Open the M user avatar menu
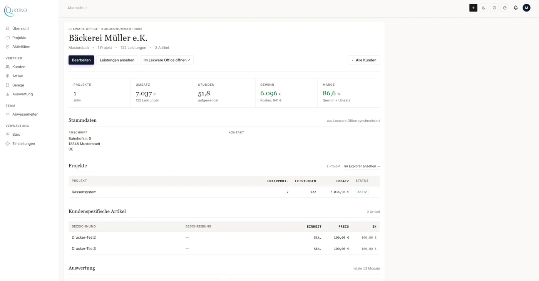 point(526,8)
